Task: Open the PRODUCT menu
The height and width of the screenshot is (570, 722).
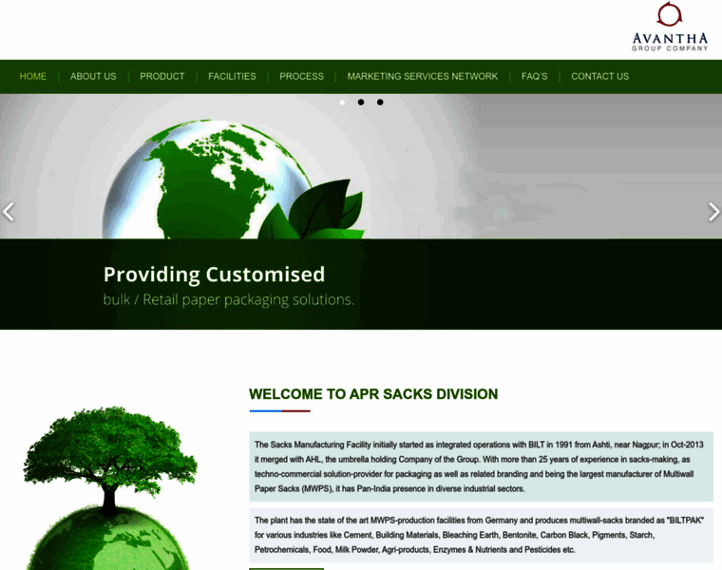Action: (162, 76)
